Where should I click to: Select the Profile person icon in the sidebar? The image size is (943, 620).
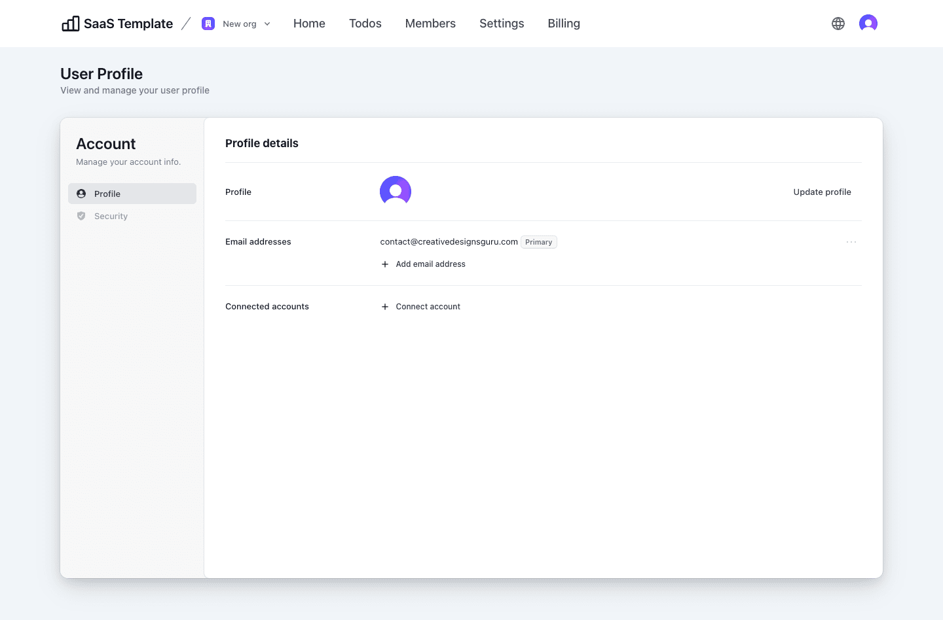(81, 193)
